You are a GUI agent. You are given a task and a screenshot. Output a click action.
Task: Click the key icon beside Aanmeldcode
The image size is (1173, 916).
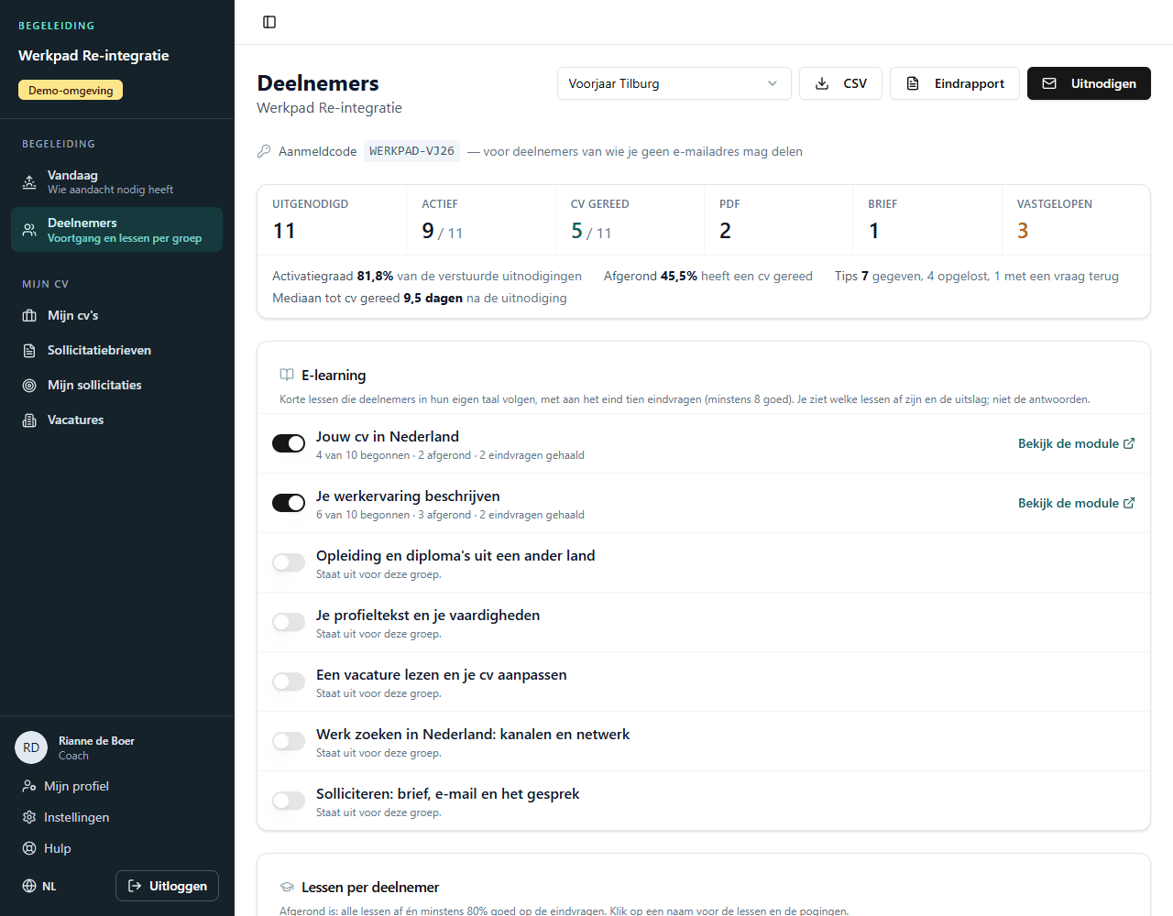click(x=264, y=151)
